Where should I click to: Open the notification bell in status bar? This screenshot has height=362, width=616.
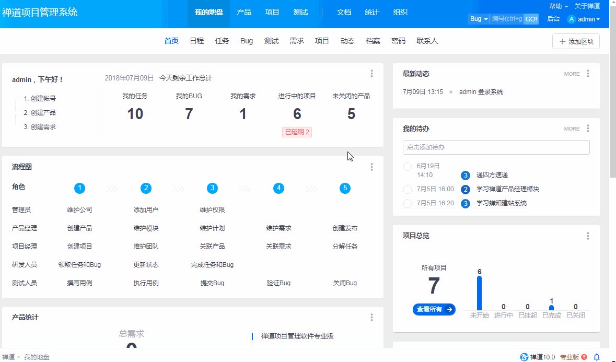[597, 357]
